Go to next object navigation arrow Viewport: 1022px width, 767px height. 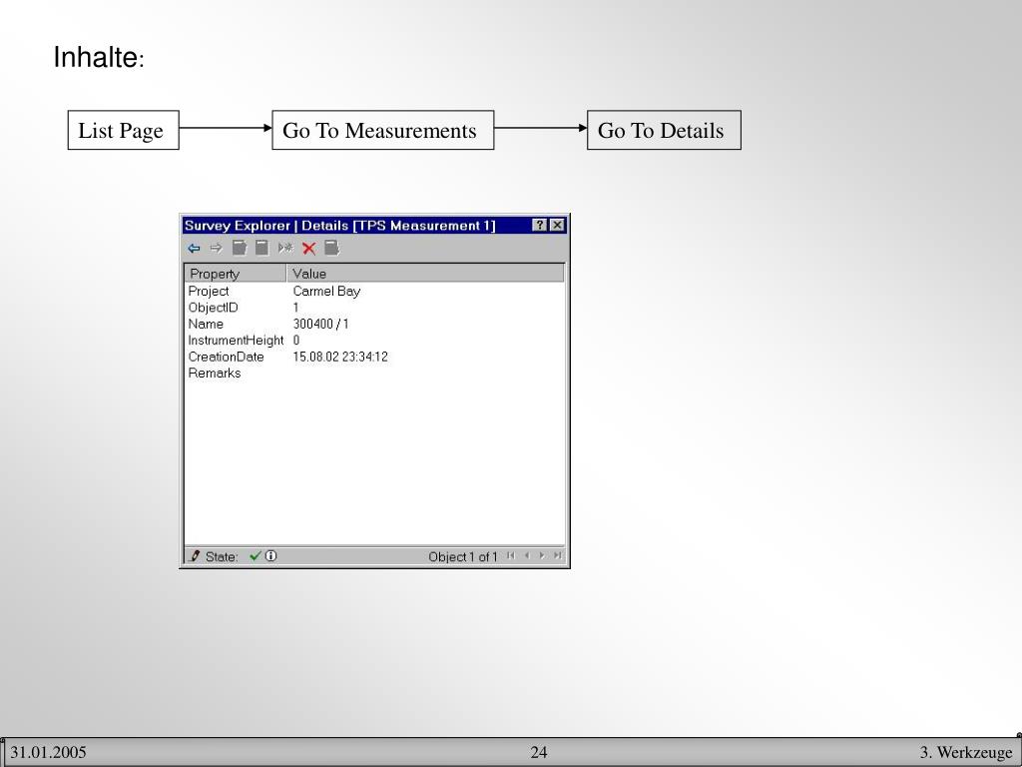[x=542, y=555]
